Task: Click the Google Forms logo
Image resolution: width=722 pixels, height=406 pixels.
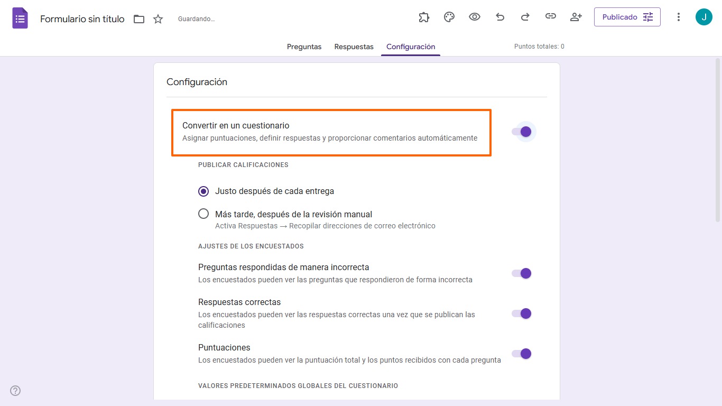Action: point(20,17)
